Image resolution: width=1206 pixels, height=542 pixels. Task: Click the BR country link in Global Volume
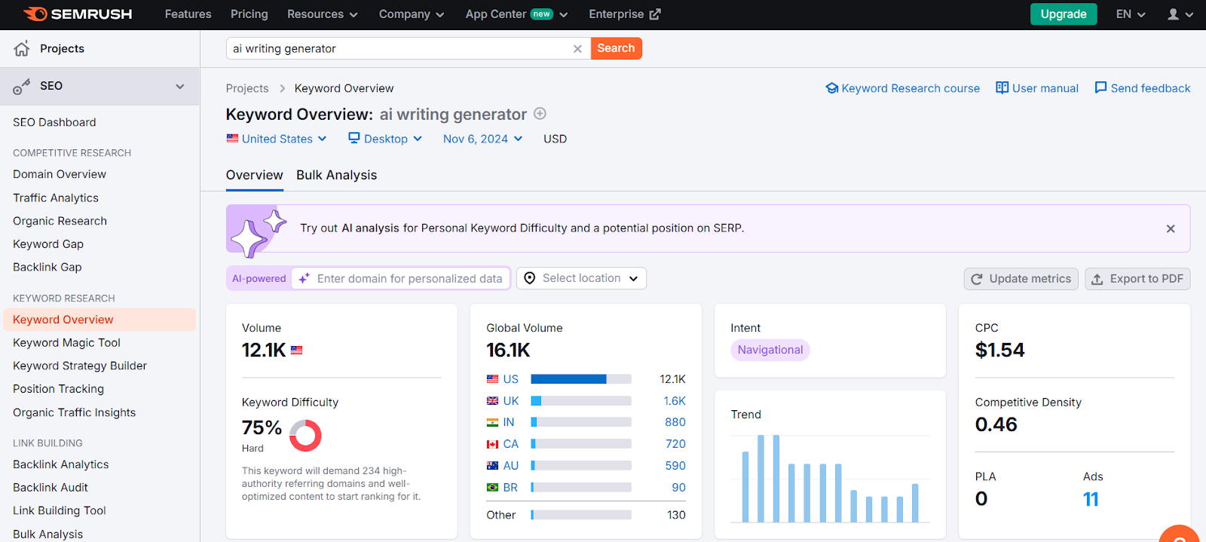click(x=510, y=488)
